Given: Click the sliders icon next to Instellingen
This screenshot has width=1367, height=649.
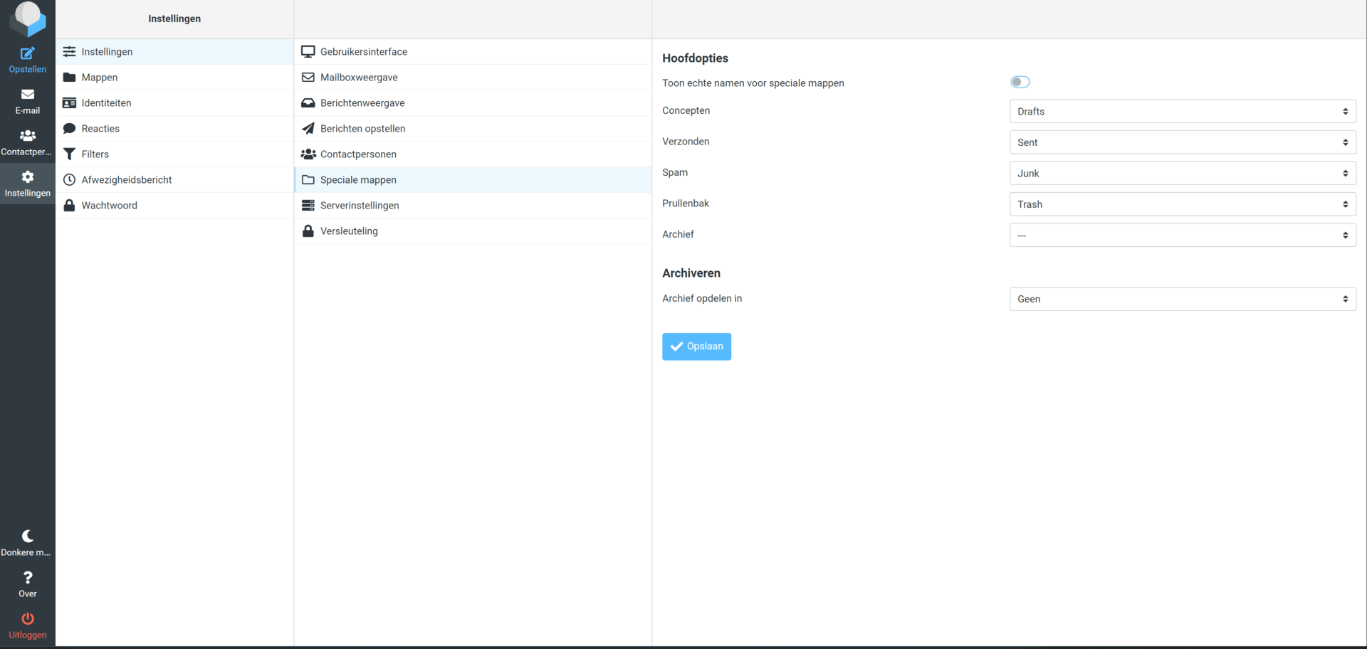Looking at the screenshot, I should coord(69,52).
